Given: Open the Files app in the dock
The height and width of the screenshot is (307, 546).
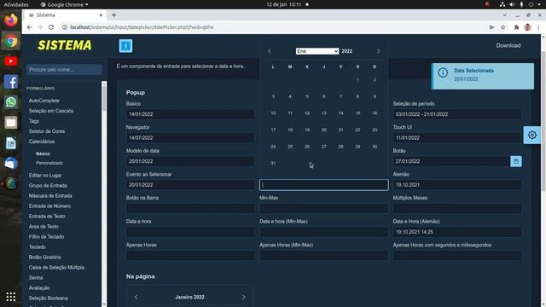Looking at the screenshot, I should click(x=11, y=123).
